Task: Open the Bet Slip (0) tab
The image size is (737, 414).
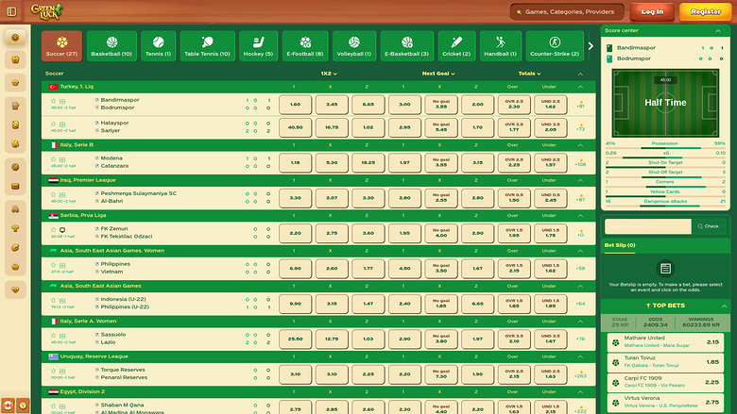Action: click(x=620, y=246)
